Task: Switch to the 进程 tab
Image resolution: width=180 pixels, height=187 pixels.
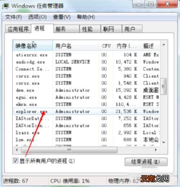Action: pyautogui.click(x=42, y=28)
